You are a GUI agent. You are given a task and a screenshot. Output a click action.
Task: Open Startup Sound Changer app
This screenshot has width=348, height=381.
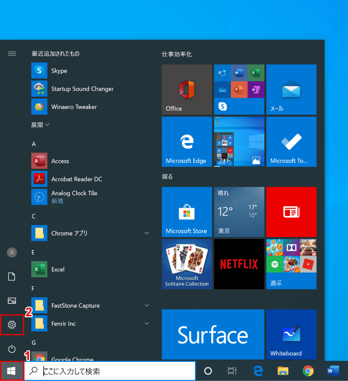coord(90,89)
